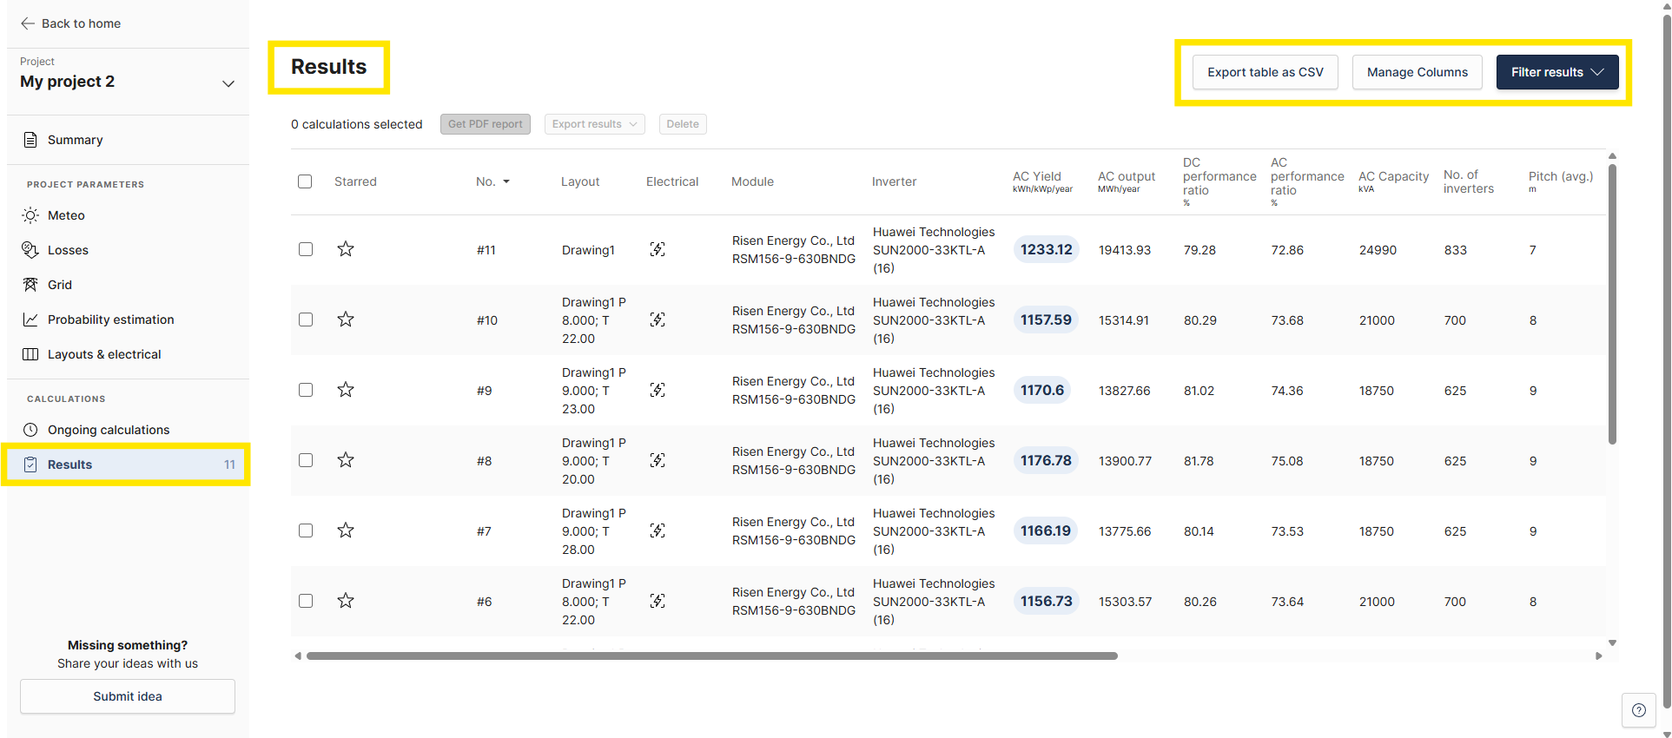
Task: Click Back to home link
Action: [x=71, y=23]
